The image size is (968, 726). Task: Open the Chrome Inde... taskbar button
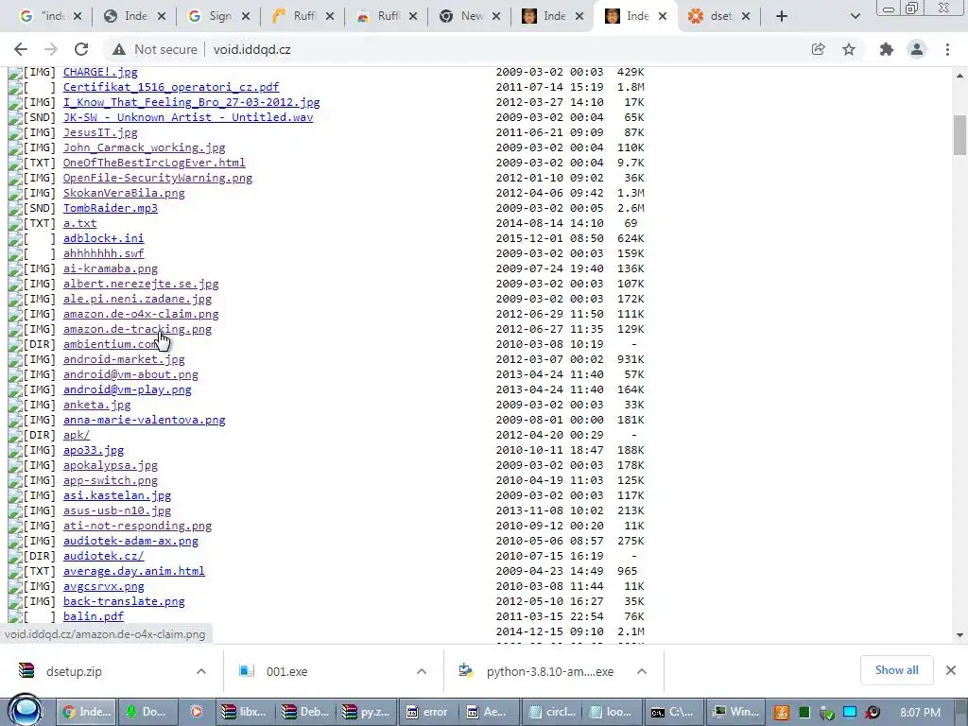tap(86, 712)
